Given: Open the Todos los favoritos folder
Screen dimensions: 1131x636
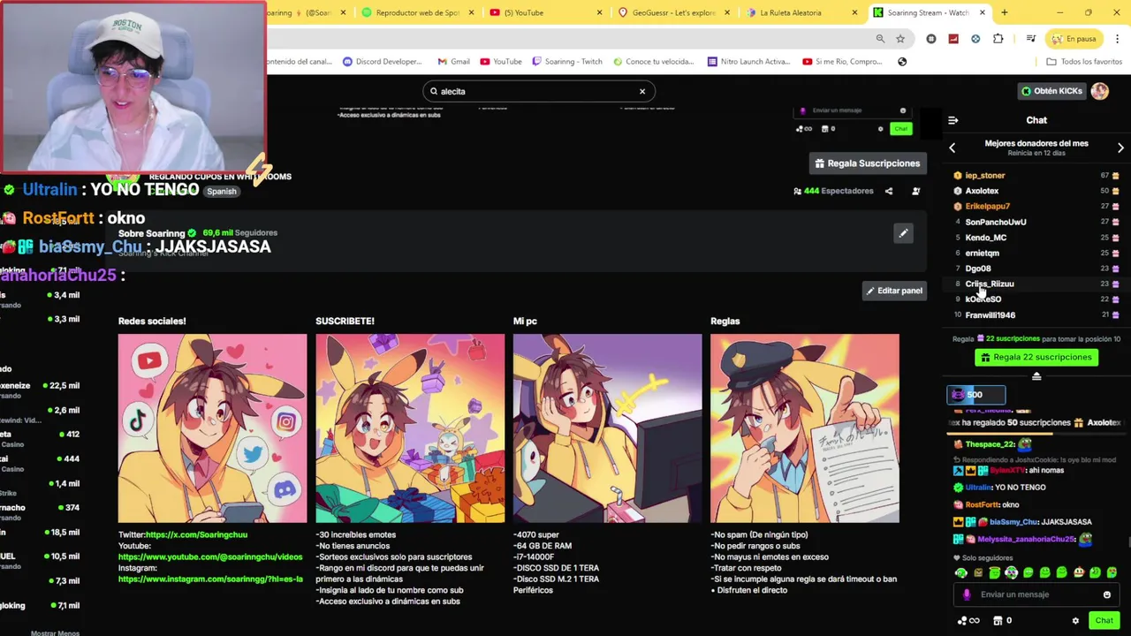Looking at the screenshot, I should (x=1084, y=62).
